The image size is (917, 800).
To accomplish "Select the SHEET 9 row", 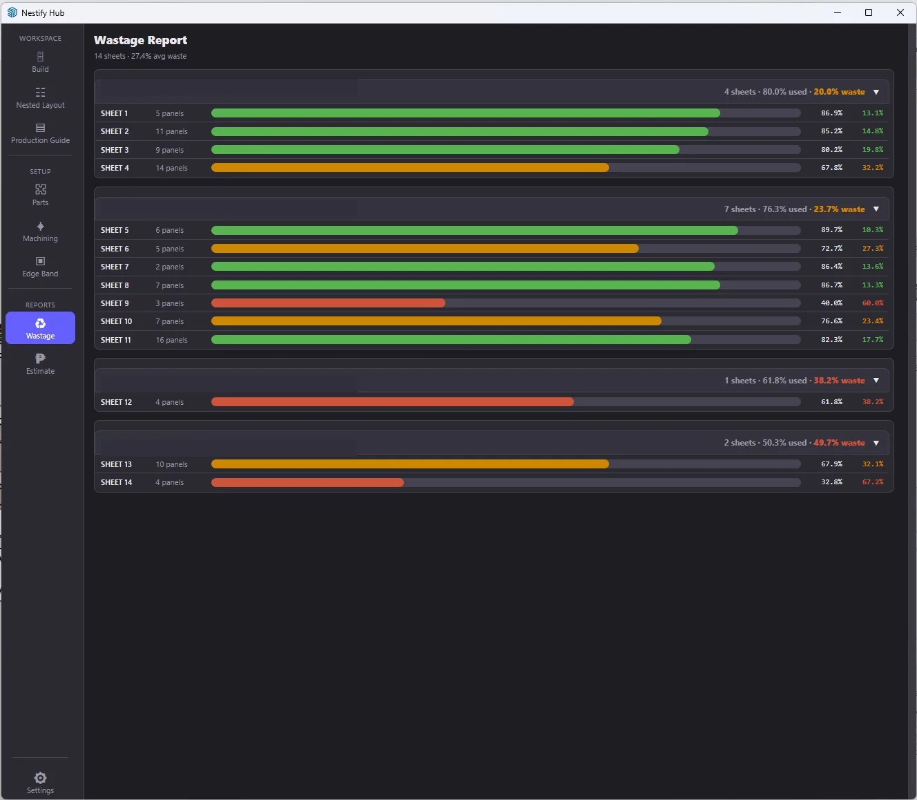I will pyautogui.click(x=494, y=303).
